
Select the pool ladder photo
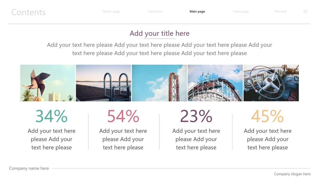coord(103,83)
